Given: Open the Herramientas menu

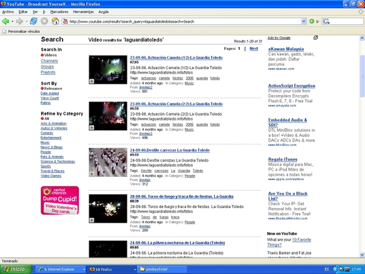Looking at the screenshot, I should tap(84, 12).
